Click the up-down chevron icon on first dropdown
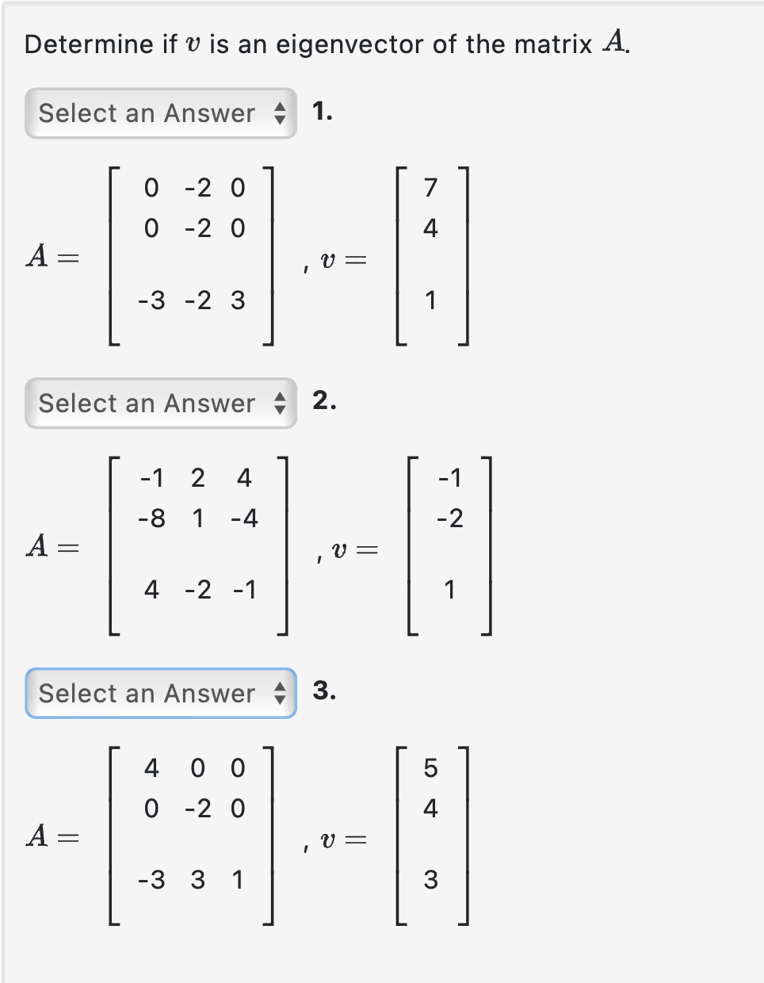 (281, 113)
